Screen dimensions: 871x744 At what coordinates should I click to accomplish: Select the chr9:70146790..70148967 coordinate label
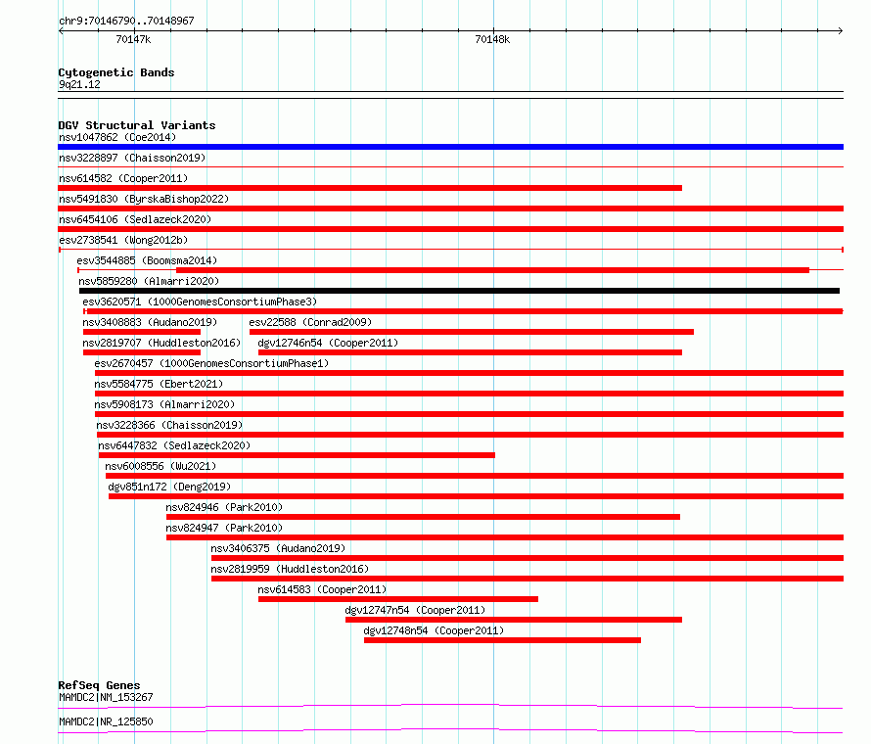tap(126, 21)
